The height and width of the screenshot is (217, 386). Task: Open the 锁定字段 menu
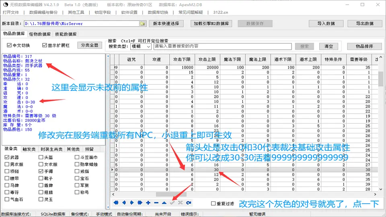pos(103,12)
